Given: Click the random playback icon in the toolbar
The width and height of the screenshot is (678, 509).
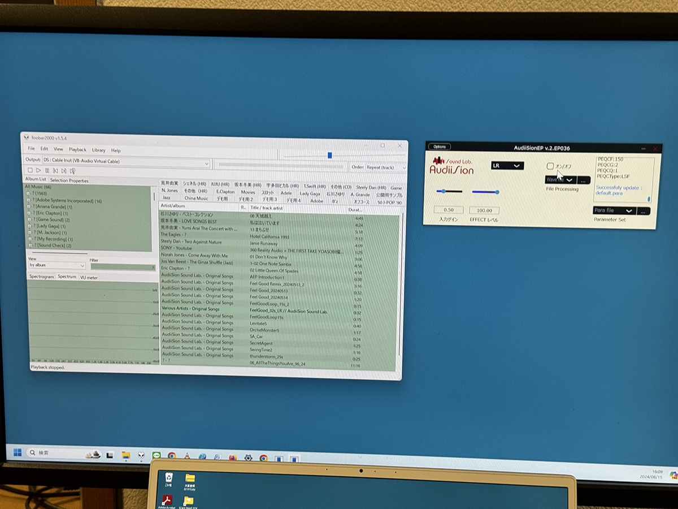Looking at the screenshot, I should pos(73,170).
